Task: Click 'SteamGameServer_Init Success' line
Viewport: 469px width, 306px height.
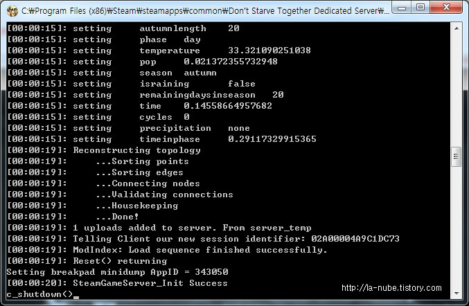Action: coord(117,283)
